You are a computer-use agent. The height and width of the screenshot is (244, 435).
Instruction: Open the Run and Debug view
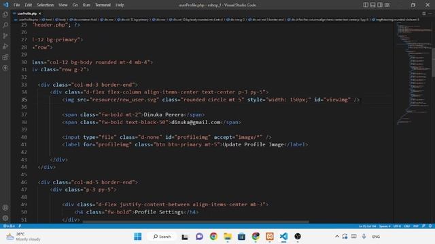coord(5,46)
